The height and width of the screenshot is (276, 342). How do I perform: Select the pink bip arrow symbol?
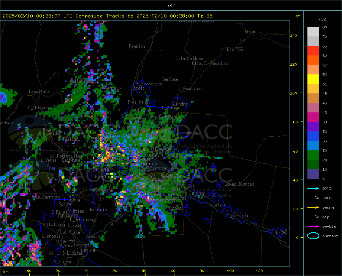tap(313, 217)
